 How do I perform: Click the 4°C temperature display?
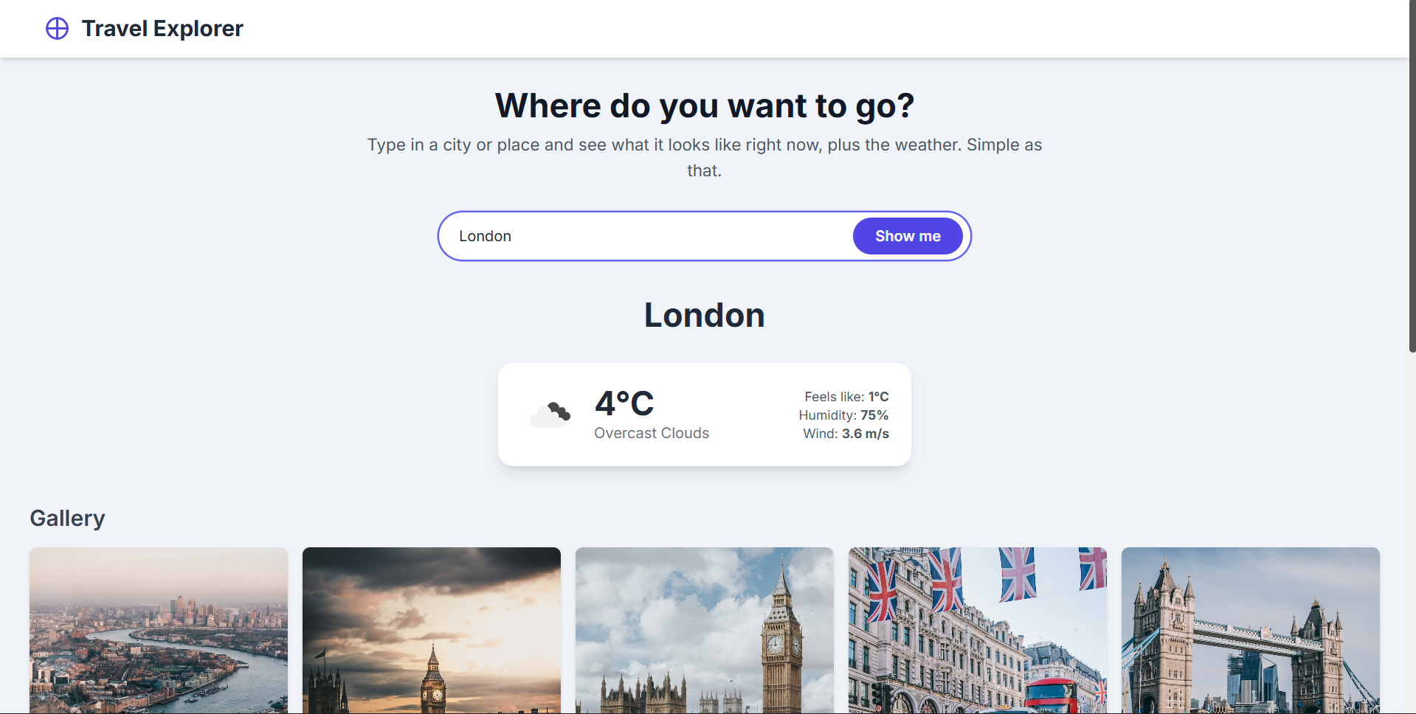624,403
